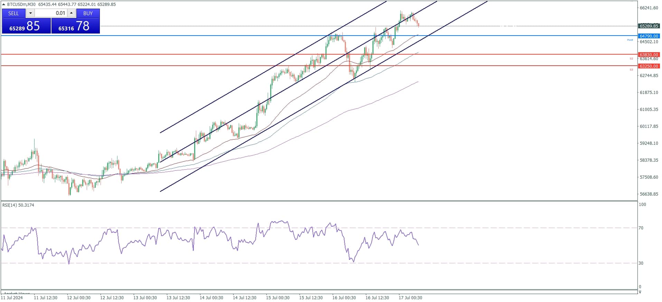Click the SELL button
Image resolution: width=662 pixels, height=302 pixels.
pos(13,13)
